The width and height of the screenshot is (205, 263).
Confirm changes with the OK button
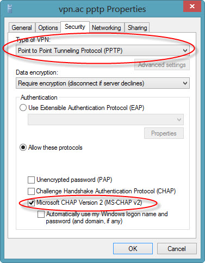[x=133, y=249]
